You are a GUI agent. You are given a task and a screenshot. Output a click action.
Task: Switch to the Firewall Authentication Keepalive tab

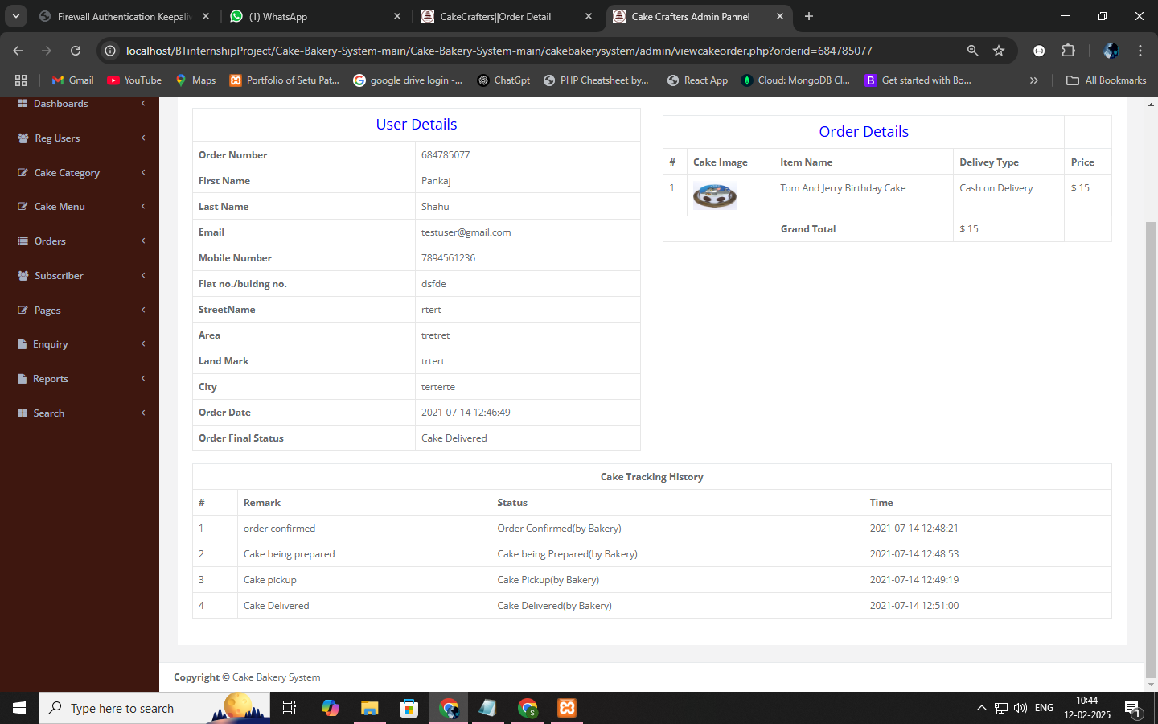pos(125,16)
